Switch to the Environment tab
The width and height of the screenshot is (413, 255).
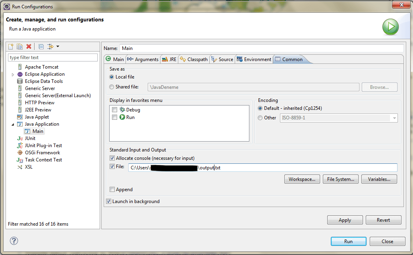[254, 59]
